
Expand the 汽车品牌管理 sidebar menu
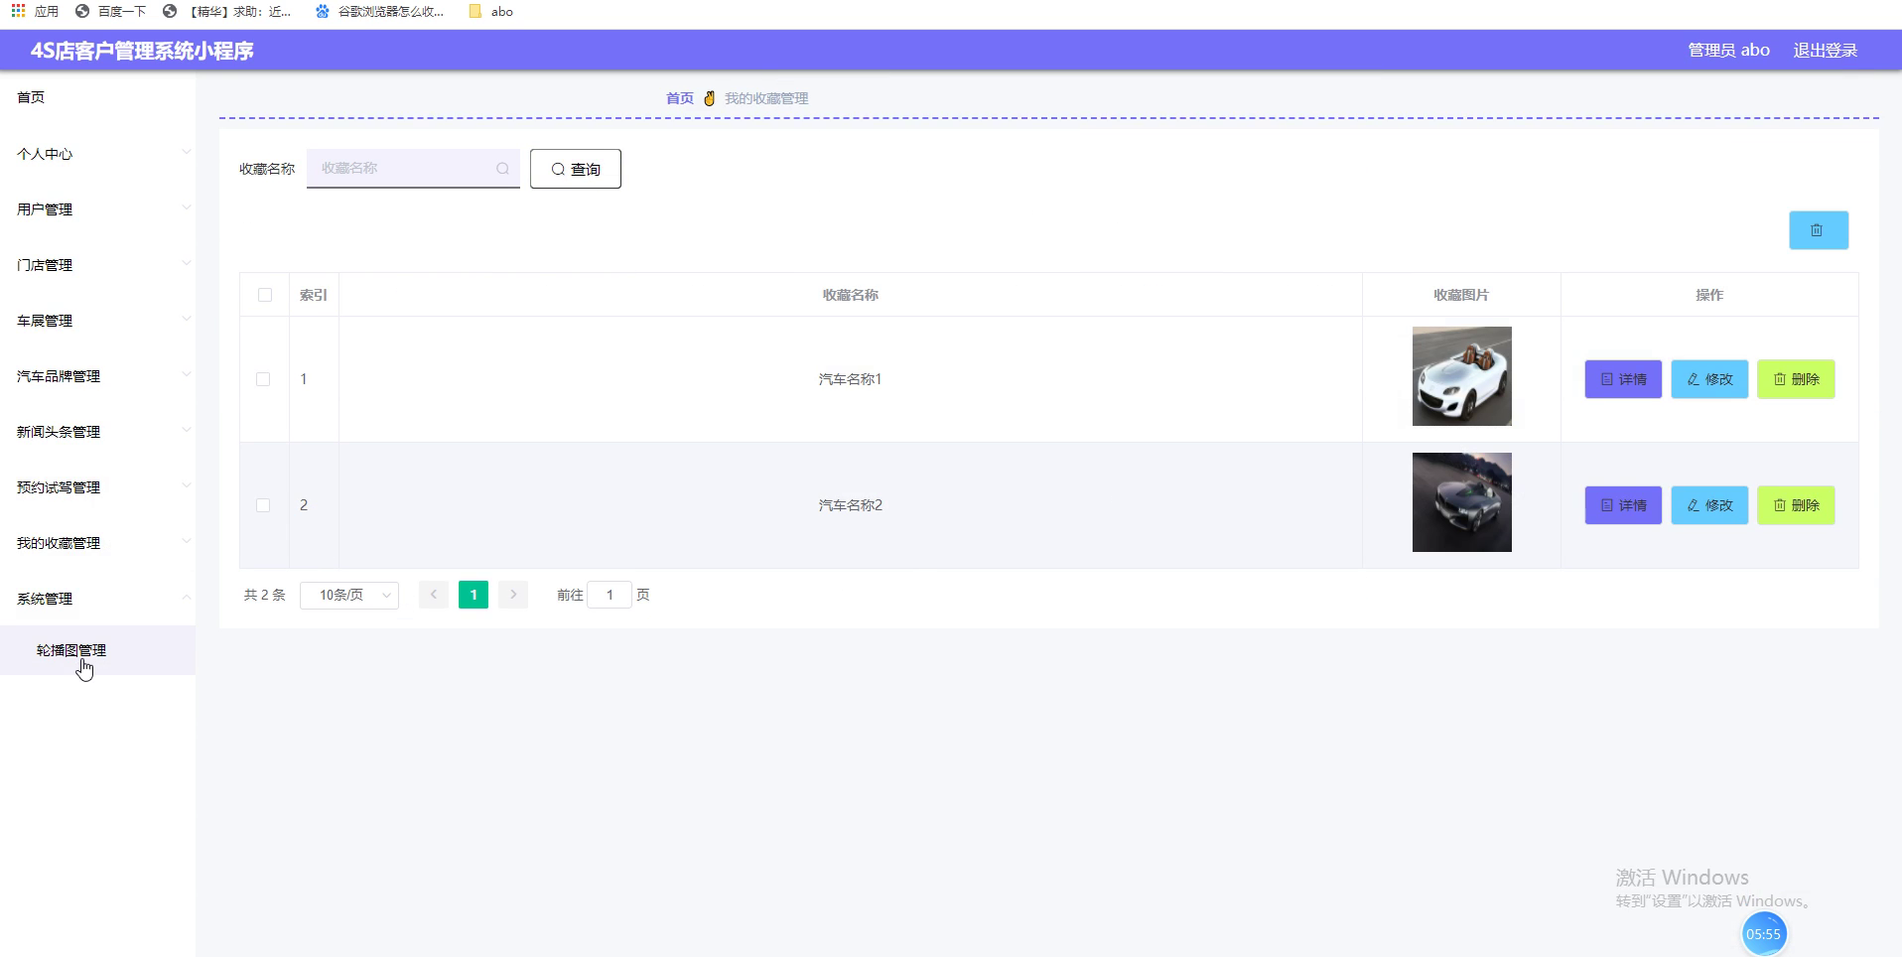pyautogui.click(x=97, y=376)
